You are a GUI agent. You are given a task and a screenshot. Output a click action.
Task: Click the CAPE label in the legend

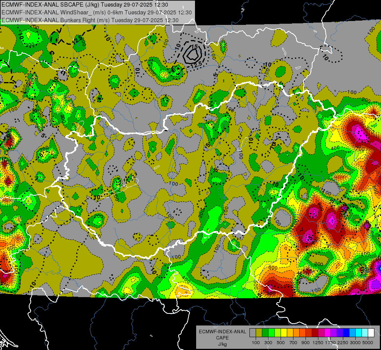(223, 338)
